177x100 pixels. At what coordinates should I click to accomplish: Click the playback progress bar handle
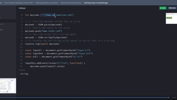(168, 97)
